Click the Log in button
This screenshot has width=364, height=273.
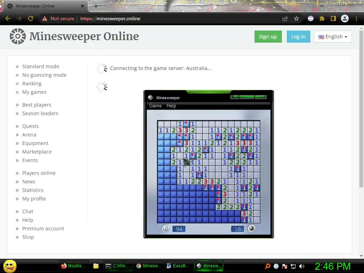pyautogui.click(x=298, y=37)
